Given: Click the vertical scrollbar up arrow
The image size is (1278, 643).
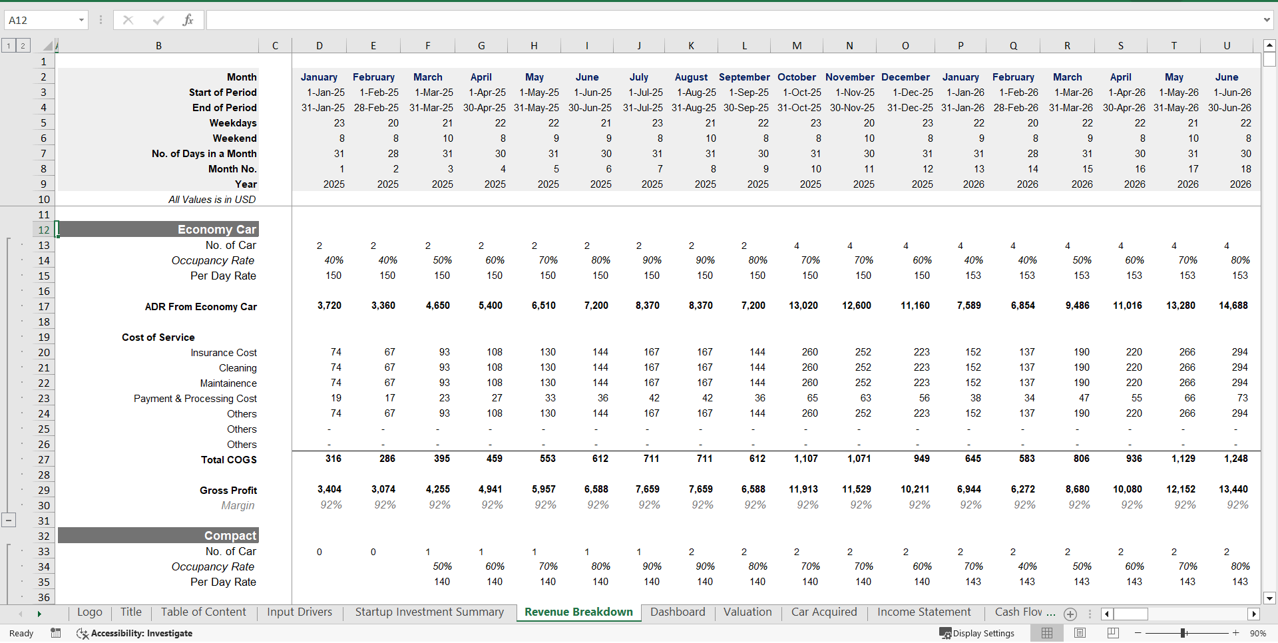Looking at the screenshot, I should [x=1269, y=46].
